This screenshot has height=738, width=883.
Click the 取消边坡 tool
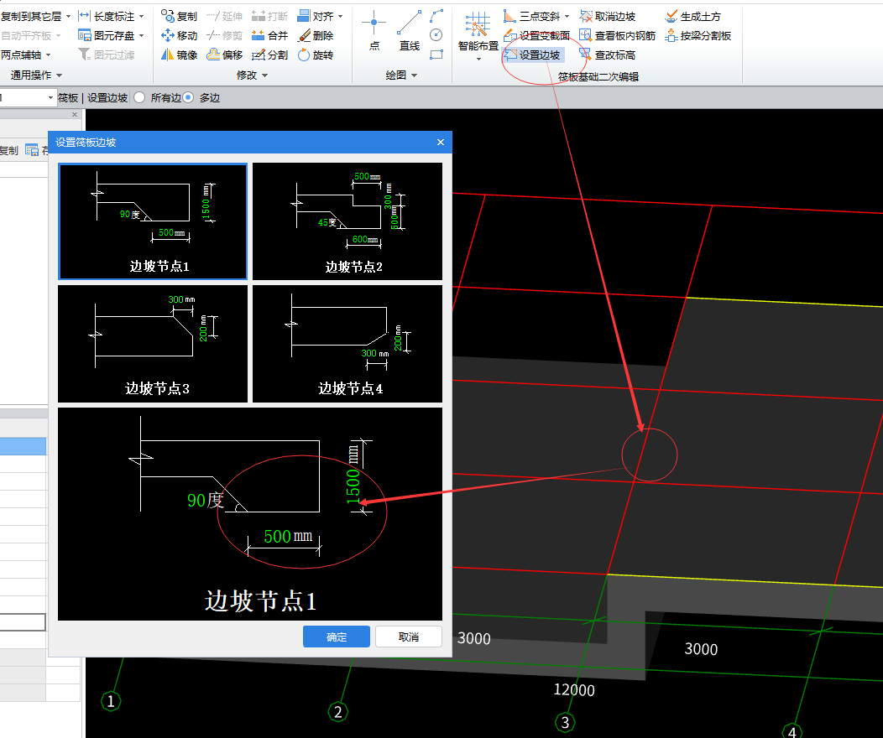coord(608,16)
